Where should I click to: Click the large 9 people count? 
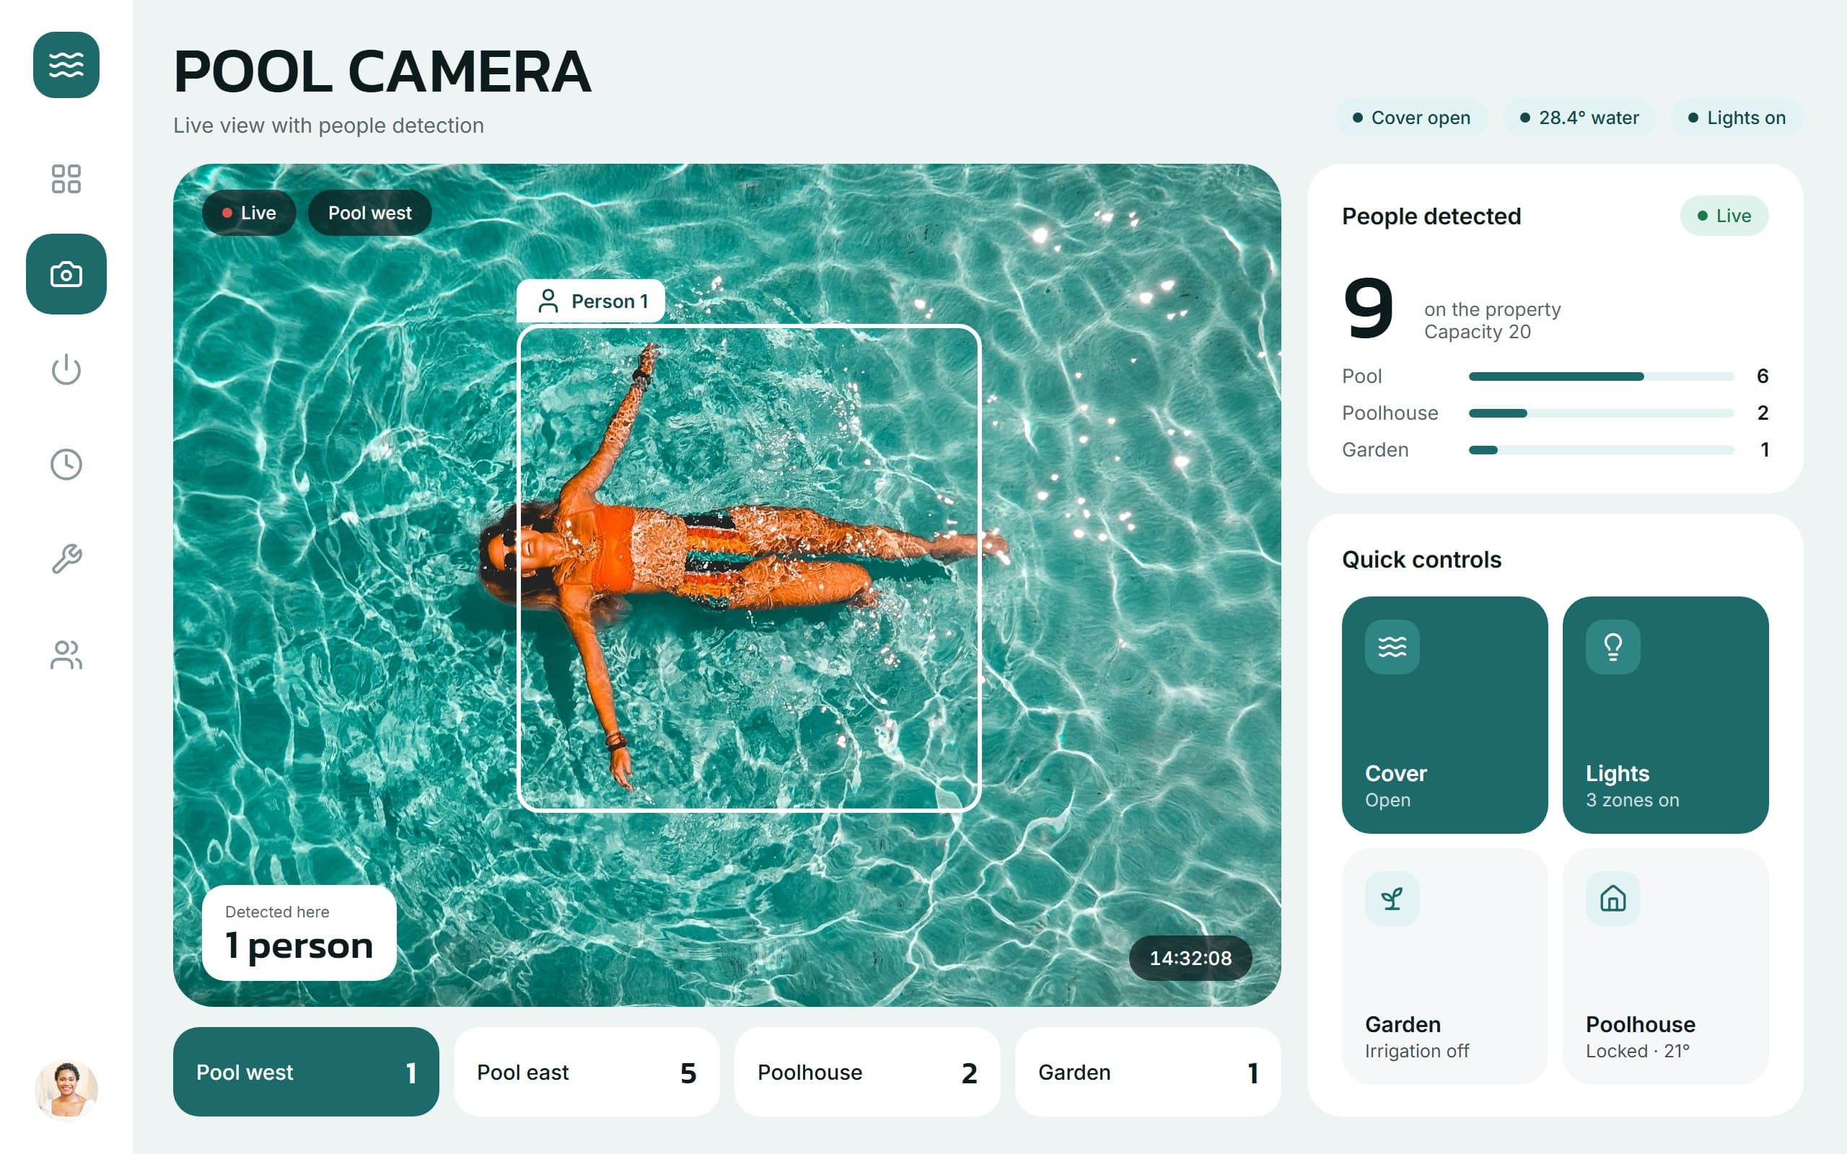(x=1369, y=309)
